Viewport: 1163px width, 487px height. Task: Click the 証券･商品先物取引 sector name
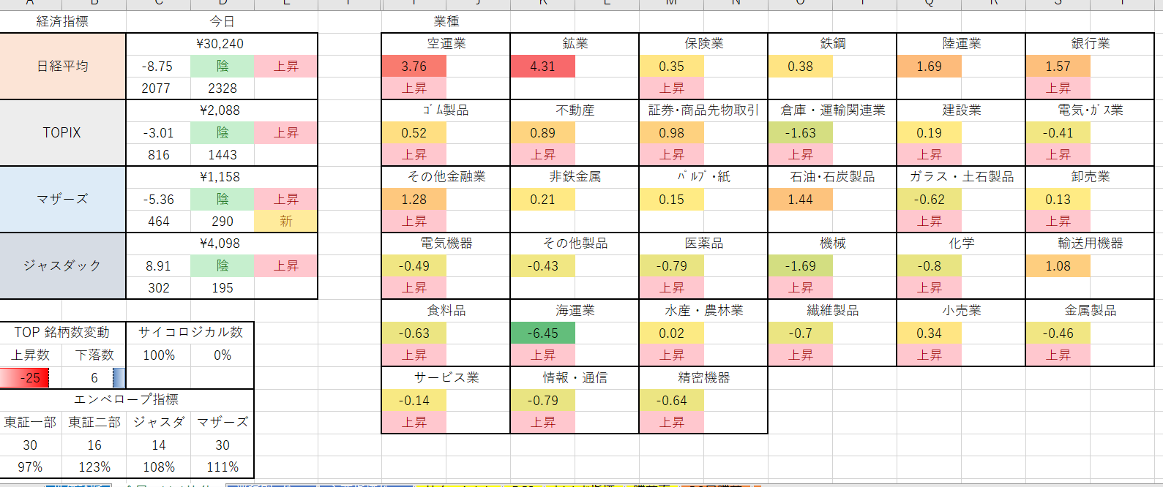(x=703, y=110)
